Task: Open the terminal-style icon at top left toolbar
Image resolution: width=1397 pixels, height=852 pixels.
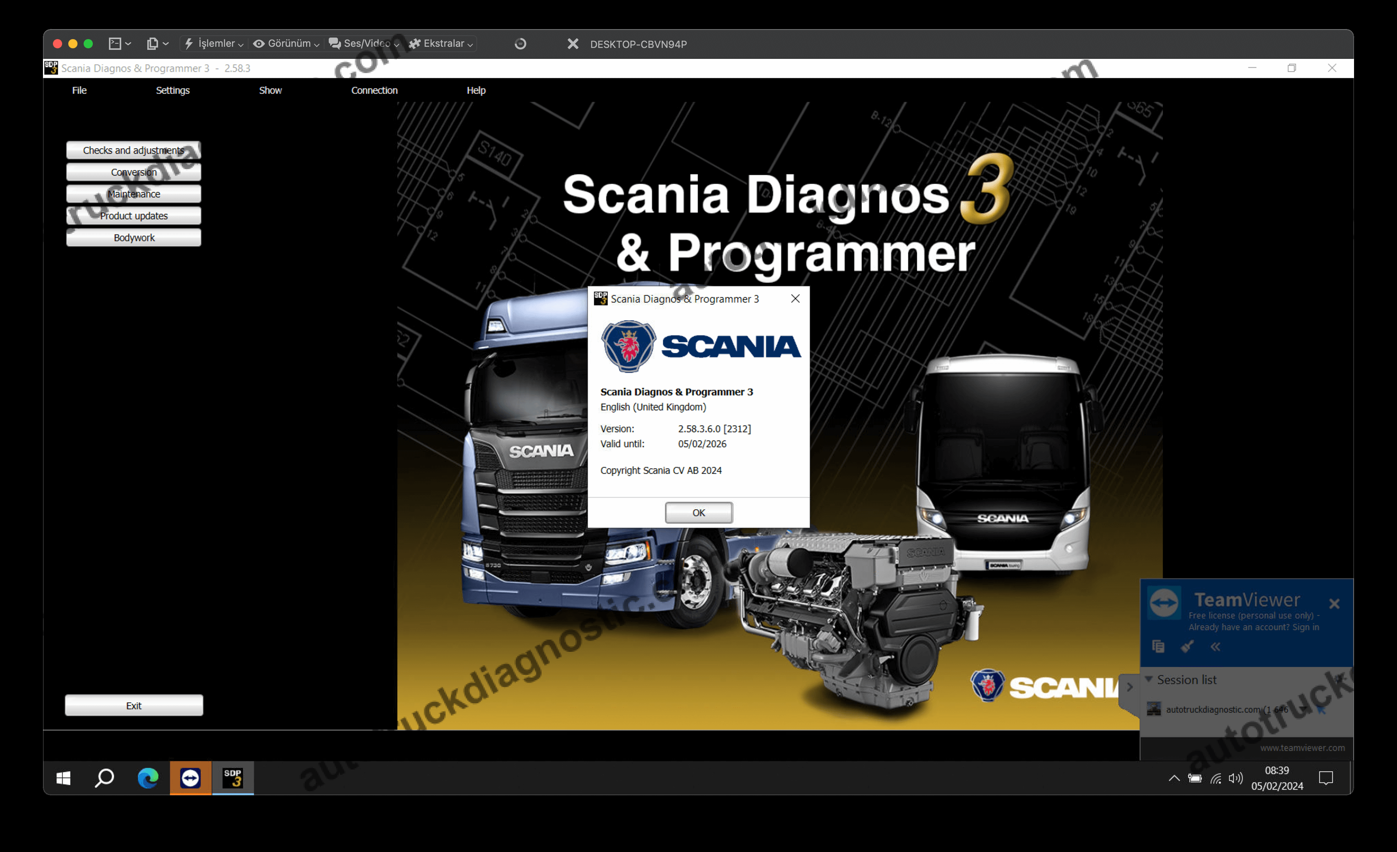Action: 115,43
